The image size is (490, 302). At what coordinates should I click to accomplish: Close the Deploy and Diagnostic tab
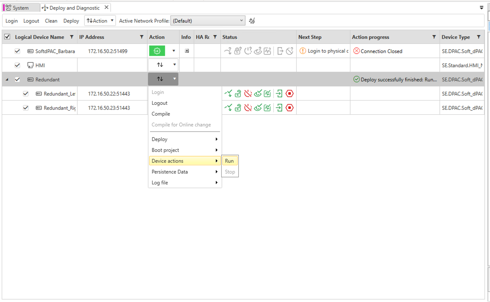click(x=106, y=8)
